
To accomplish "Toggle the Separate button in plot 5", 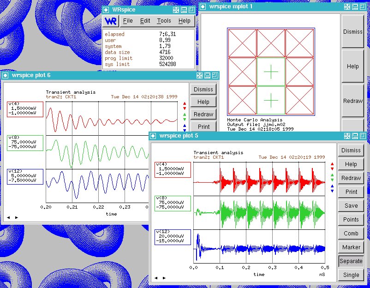I will [351, 261].
